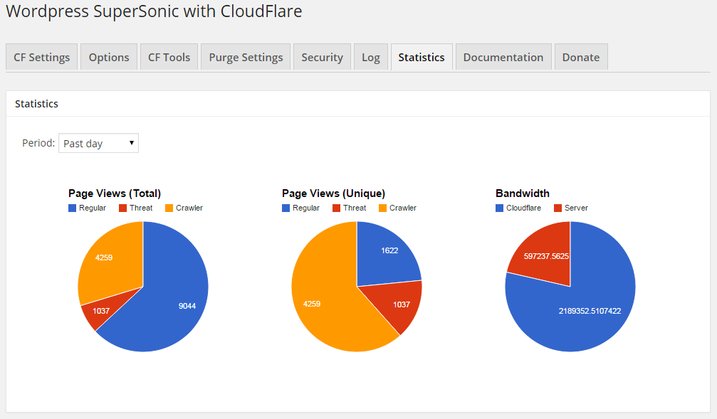The width and height of the screenshot is (717, 419).
Task: Click the Wordpress SuperSonic with CloudFlare title
Action: 154,11
